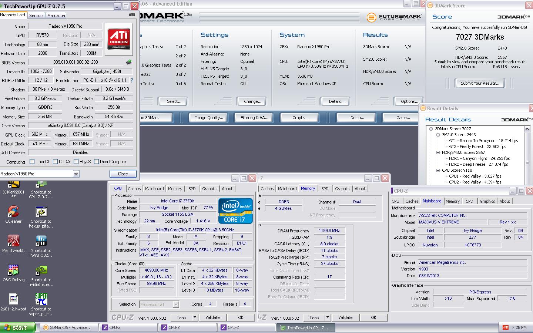533x333 pixels.
Task: Open the Processor #1 selection dropdown
Action: 176,305
